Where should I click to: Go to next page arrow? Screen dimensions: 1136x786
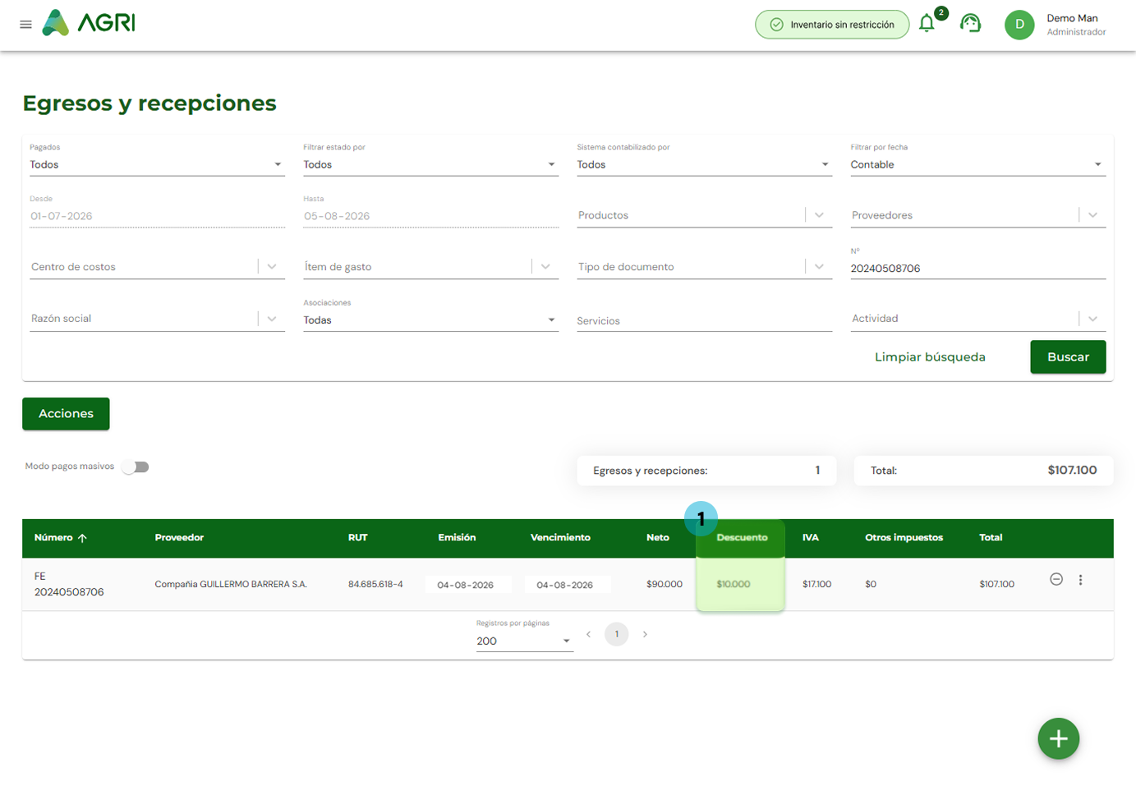[645, 634]
